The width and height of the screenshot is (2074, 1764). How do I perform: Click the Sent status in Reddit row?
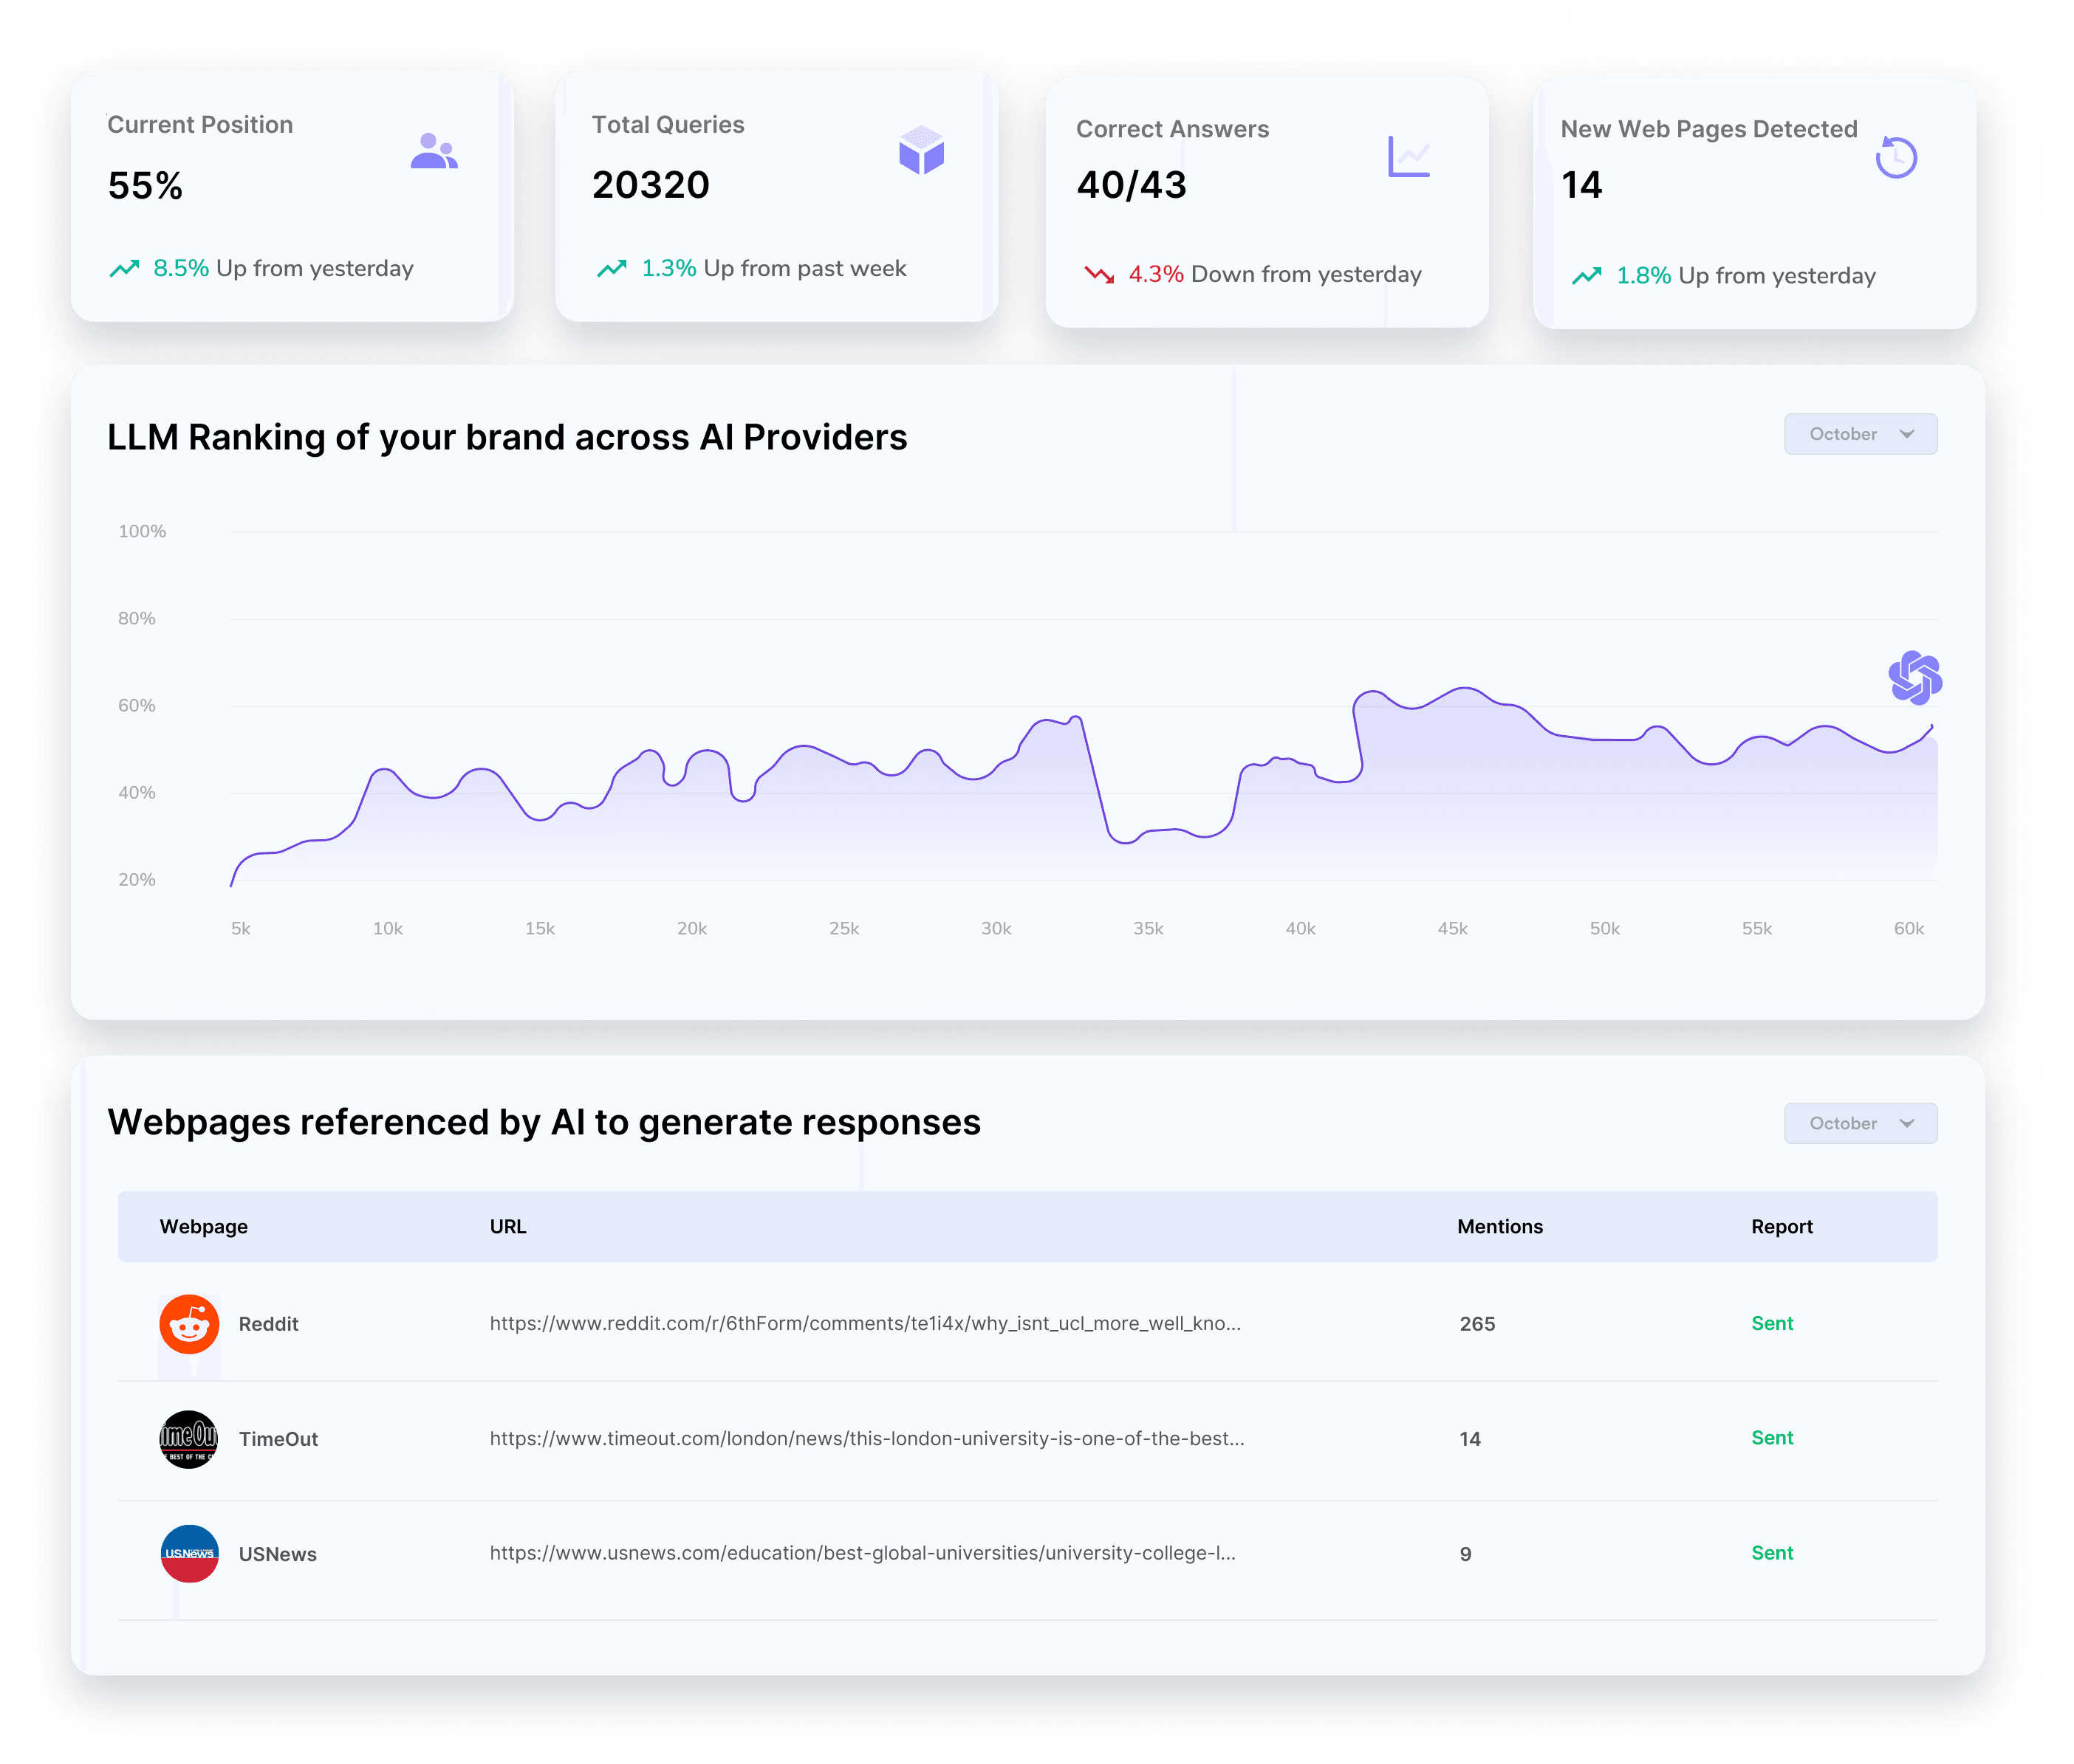pos(1771,1324)
